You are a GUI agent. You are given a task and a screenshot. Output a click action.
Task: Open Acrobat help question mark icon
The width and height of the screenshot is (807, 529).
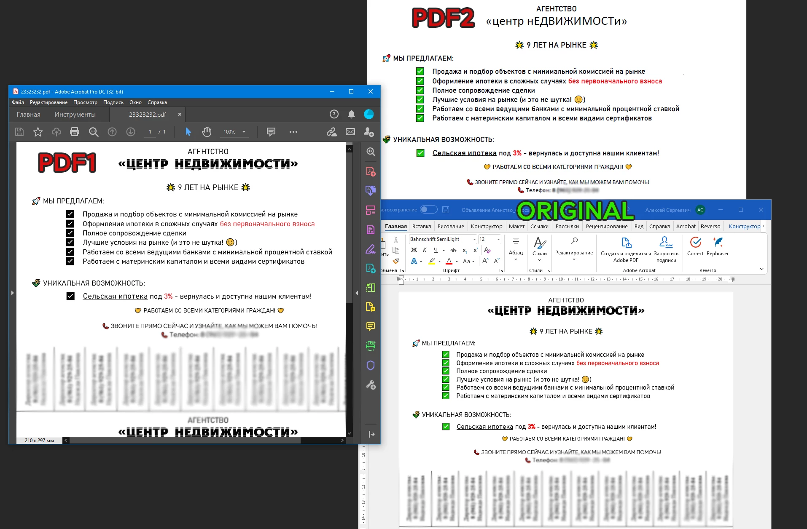pos(334,114)
